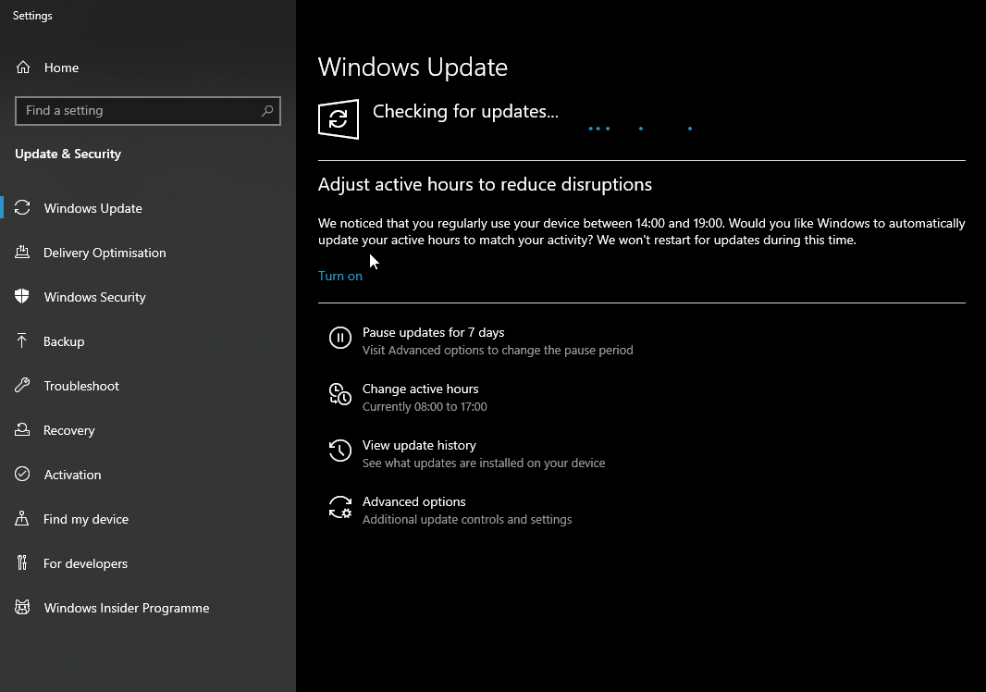Click the Advanced options gear icon
The height and width of the screenshot is (692, 986).
(339, 508)
